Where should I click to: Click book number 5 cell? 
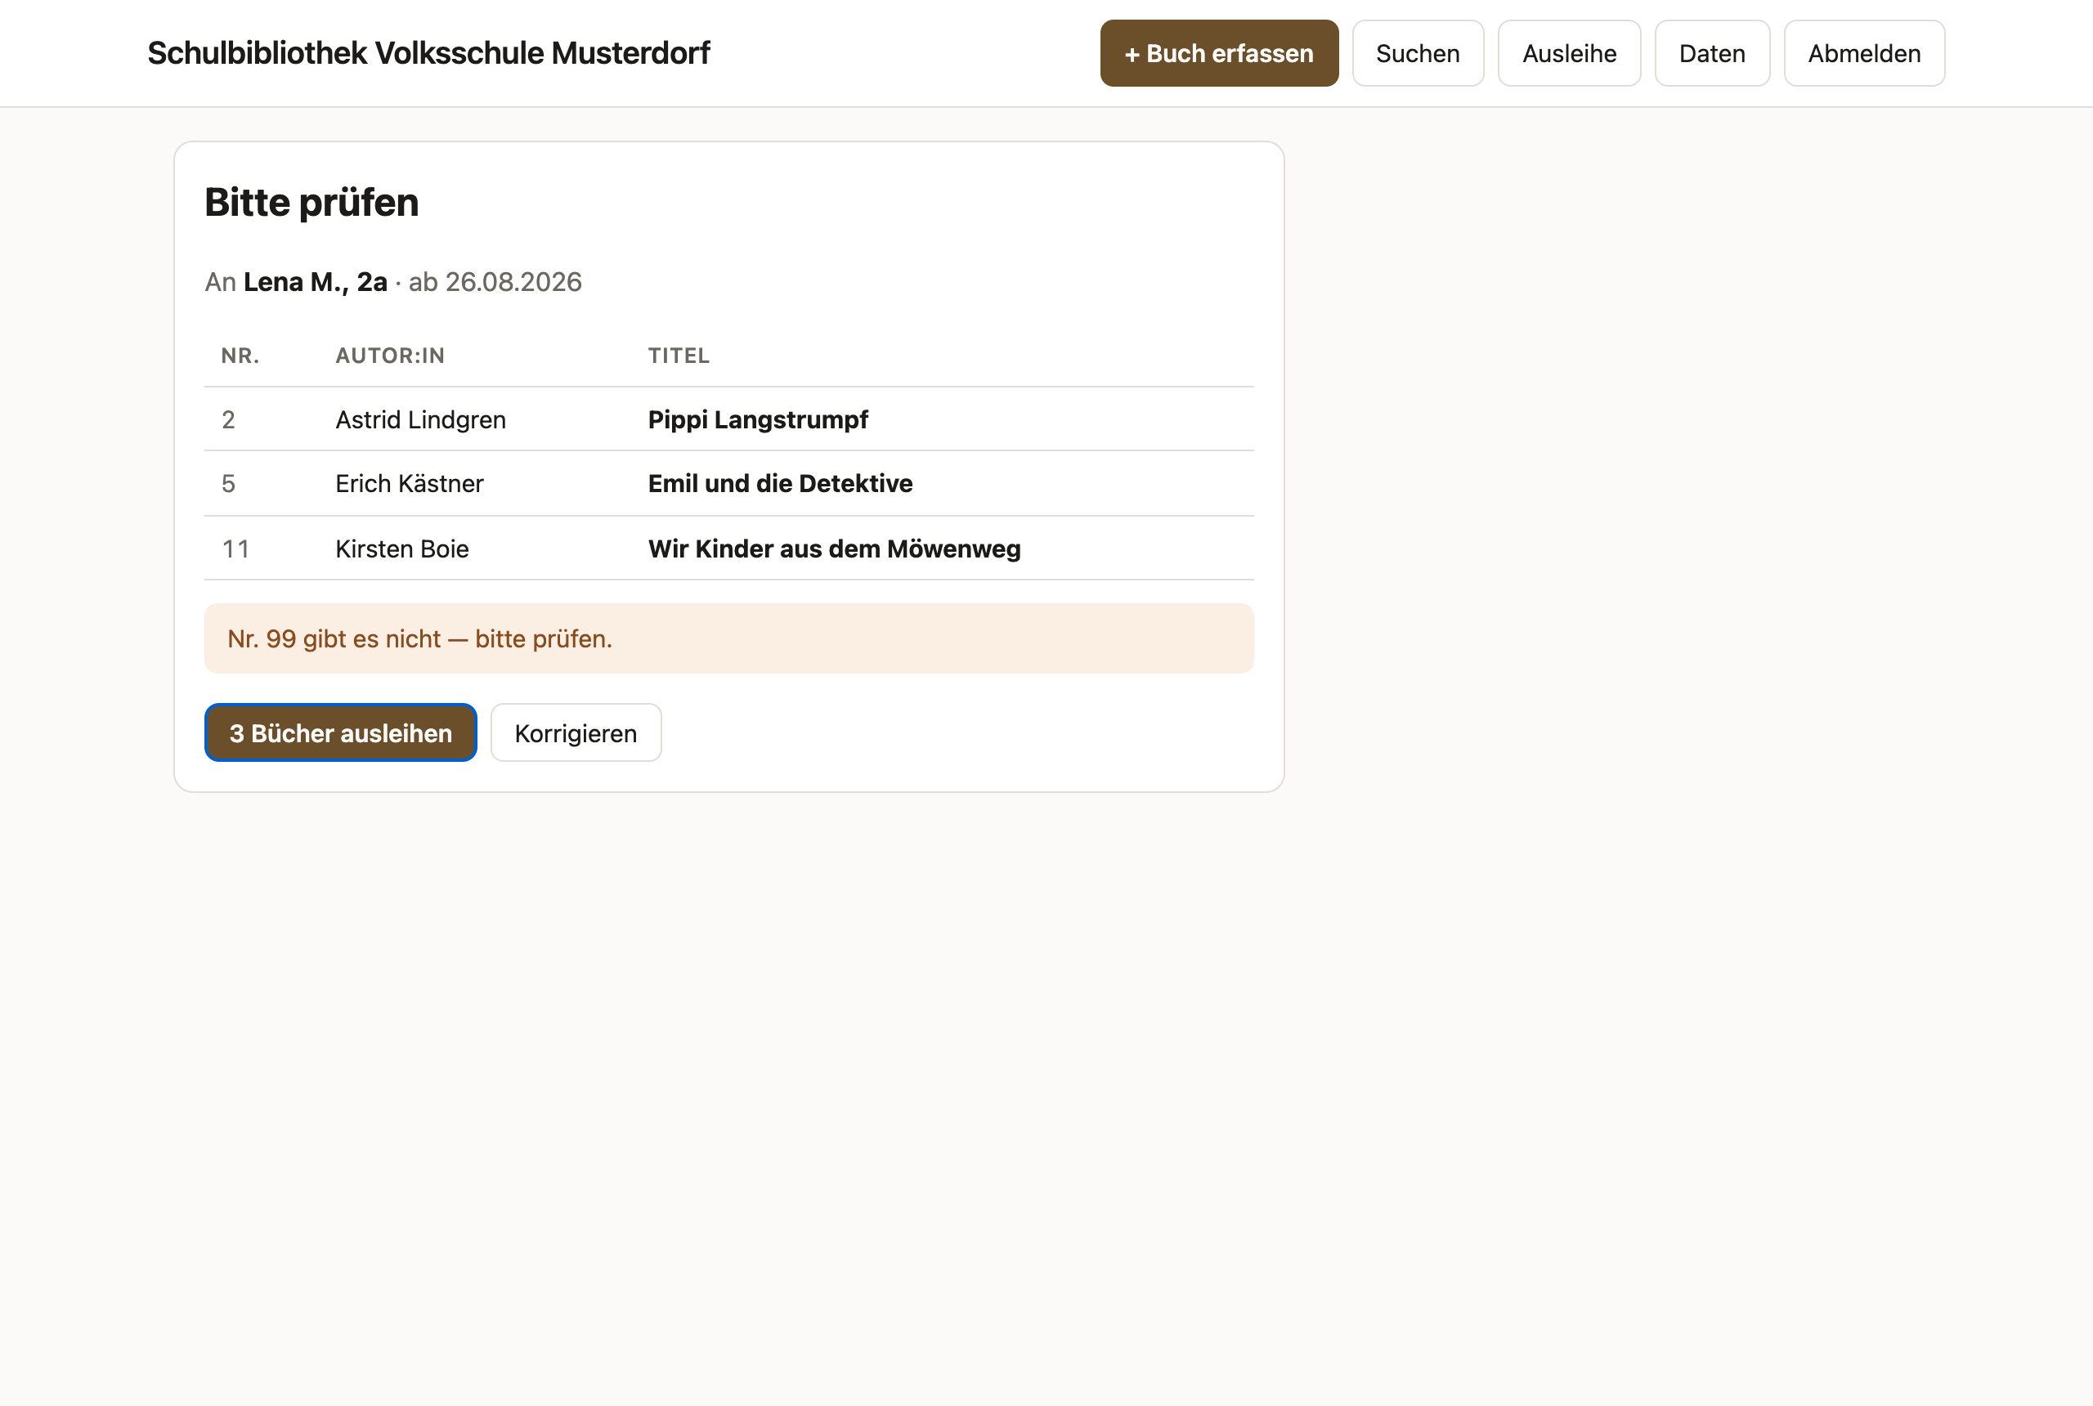pos(229,483)
